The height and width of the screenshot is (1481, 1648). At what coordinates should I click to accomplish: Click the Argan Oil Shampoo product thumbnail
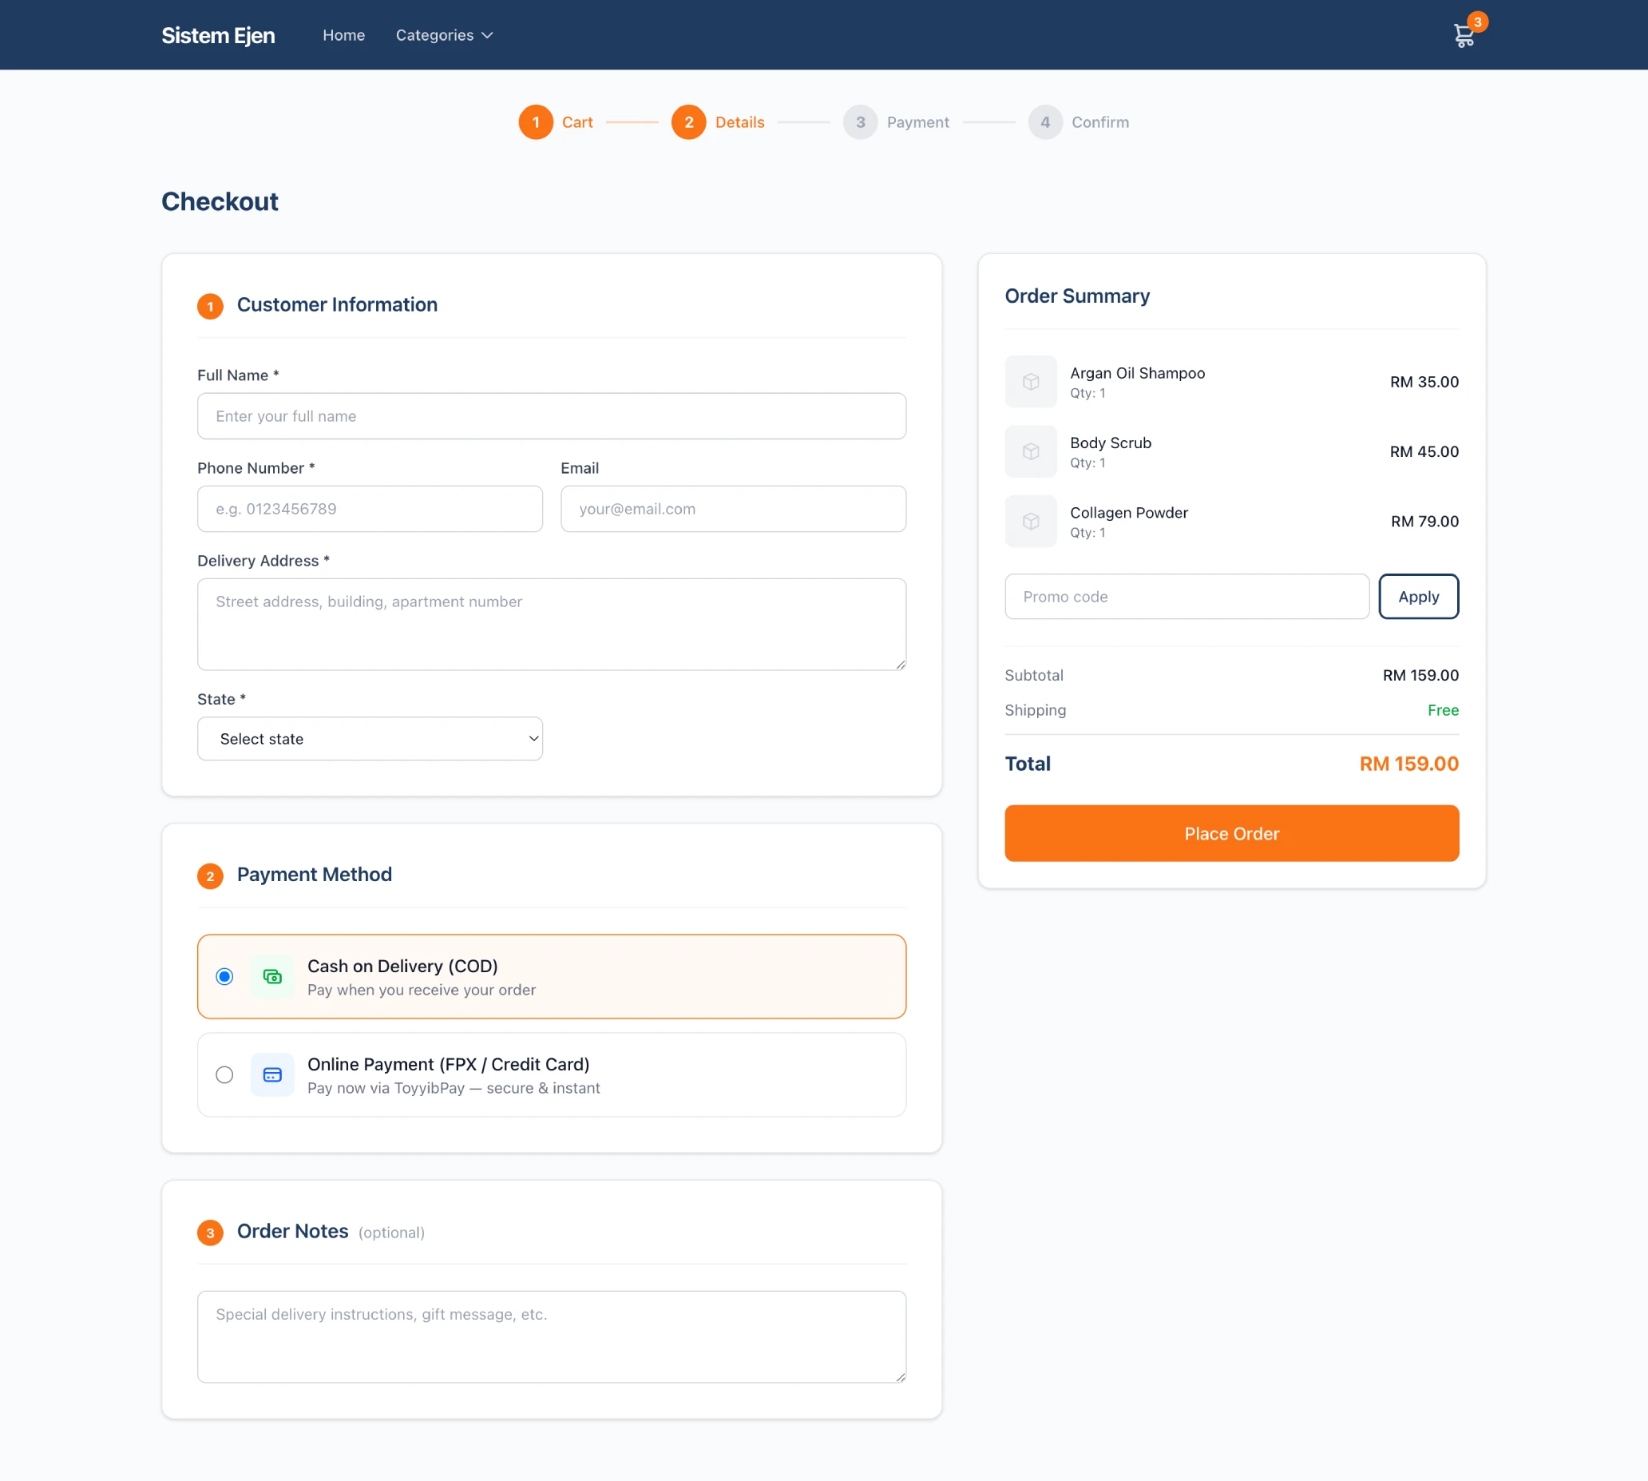pos(1031,382)
